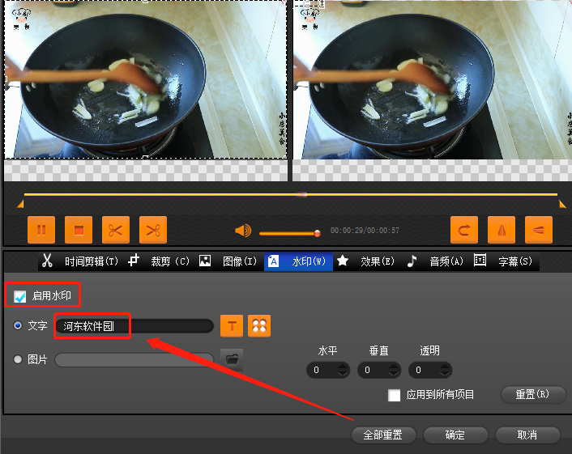Click the left source video preview

[x=146, y=79]
